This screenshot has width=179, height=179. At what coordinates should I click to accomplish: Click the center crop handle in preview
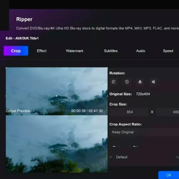[x=57, y=96]
